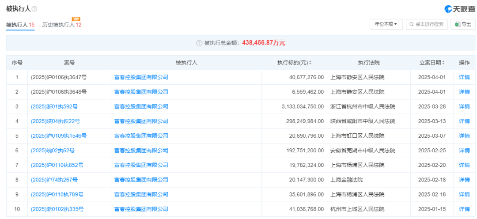Open 详情 for case 沪0106执3648号
The image size is (477, 219).
click(464, 92)
